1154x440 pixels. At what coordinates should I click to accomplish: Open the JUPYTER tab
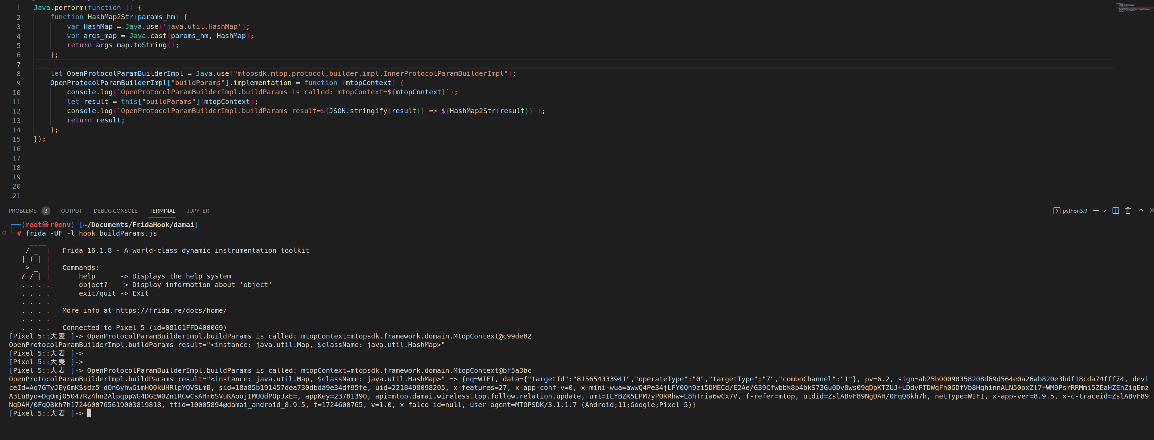198,211
